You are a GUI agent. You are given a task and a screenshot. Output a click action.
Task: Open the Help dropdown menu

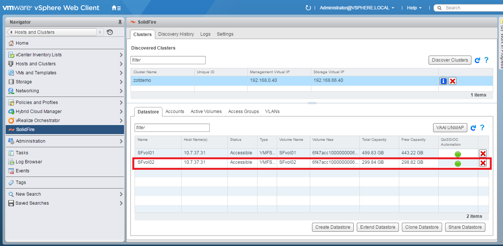click(x=414, y=8)
